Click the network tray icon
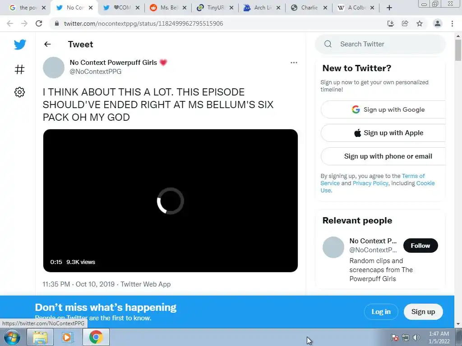The width and height of the screenshot is (462, 346). pos(406,337)
